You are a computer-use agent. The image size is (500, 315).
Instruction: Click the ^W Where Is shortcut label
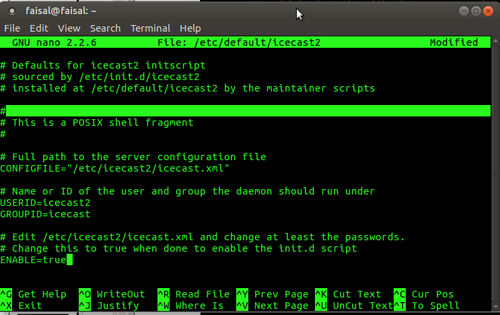[190, 306]
